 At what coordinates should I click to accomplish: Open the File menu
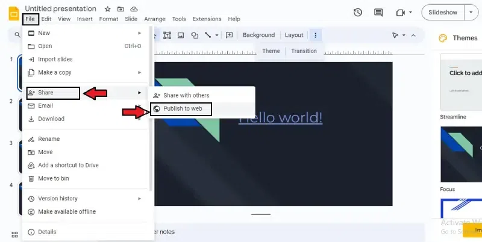click(x=30, y=19)
